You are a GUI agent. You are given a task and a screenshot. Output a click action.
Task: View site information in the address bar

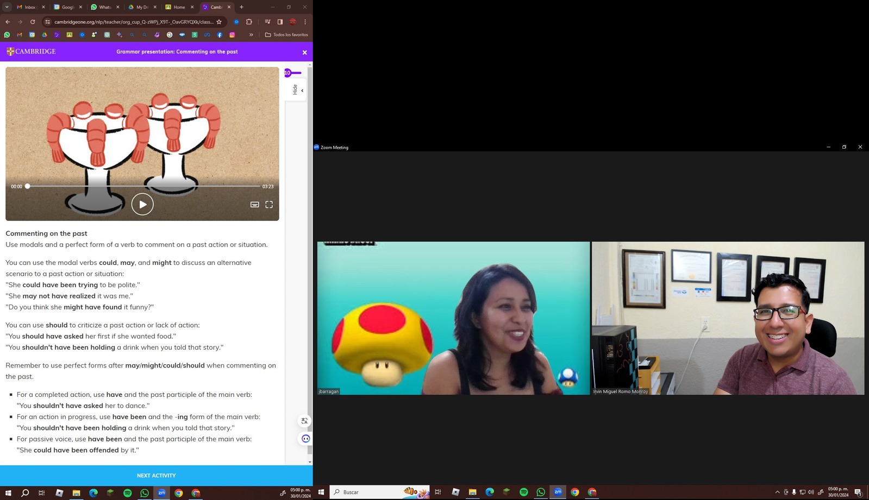(x=48, y=22)
